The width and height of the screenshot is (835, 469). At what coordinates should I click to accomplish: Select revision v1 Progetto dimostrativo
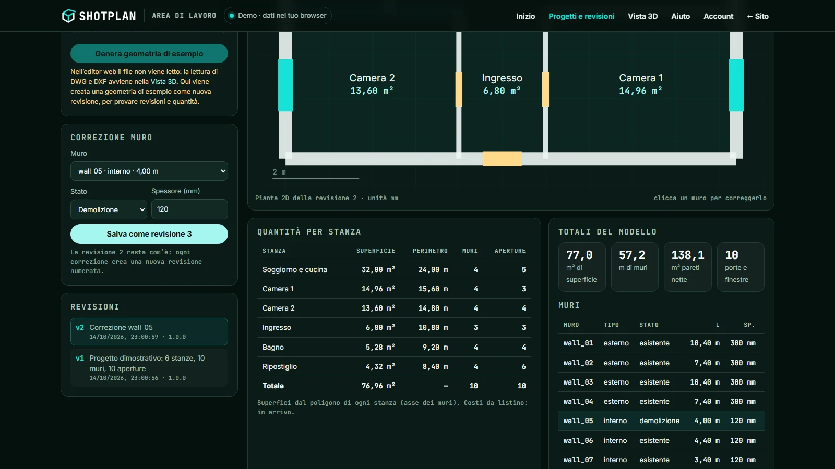coord(149,367)
